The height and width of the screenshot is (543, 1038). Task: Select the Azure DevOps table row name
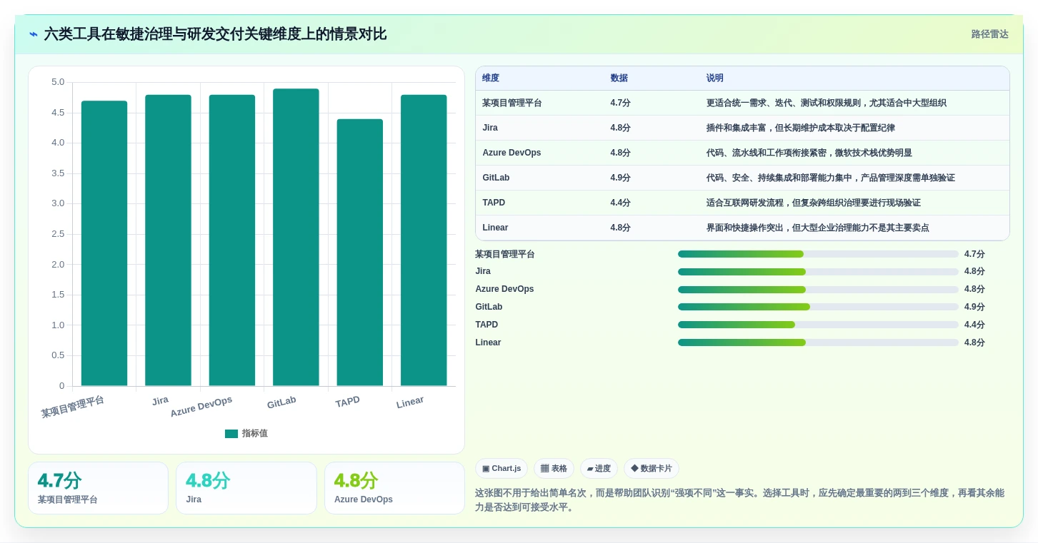tap(511, 153)
